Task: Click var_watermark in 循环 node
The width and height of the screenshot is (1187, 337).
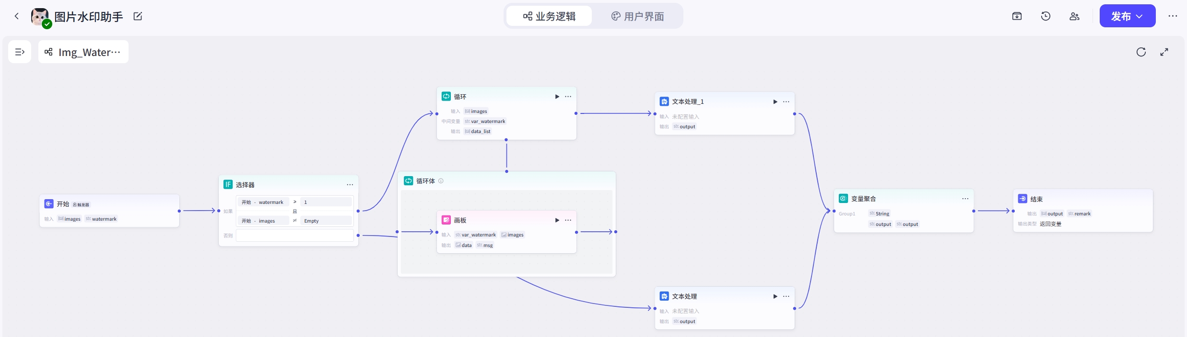Action: pyautogui.click(x=485, y=121)
